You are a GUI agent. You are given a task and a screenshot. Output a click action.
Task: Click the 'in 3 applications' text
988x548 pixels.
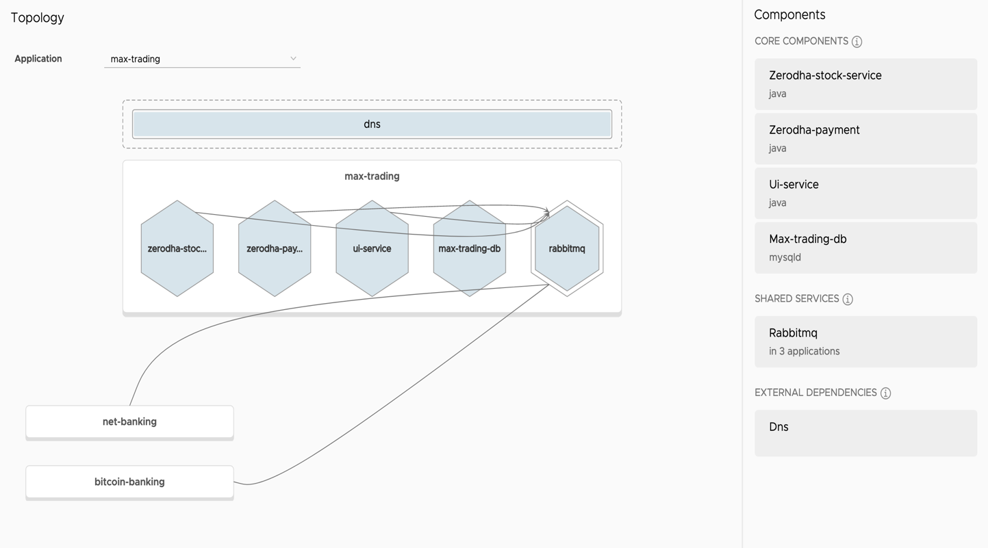(804, 352)
